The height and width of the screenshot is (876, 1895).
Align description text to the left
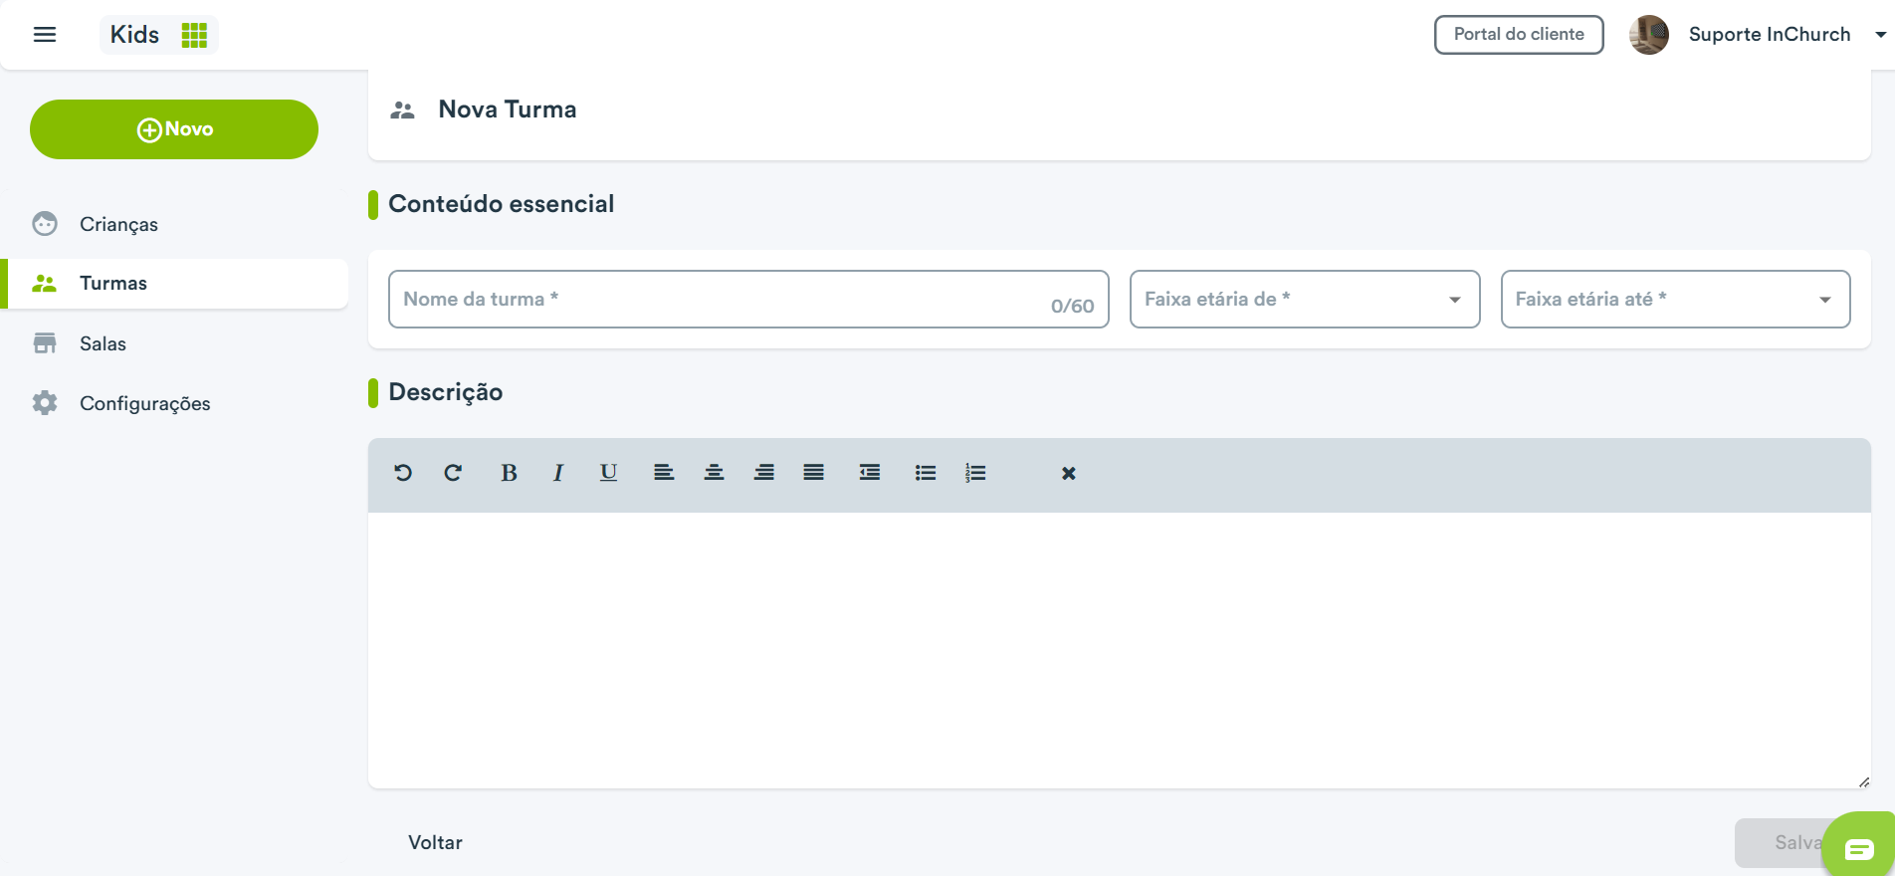(x=664, y=473)
